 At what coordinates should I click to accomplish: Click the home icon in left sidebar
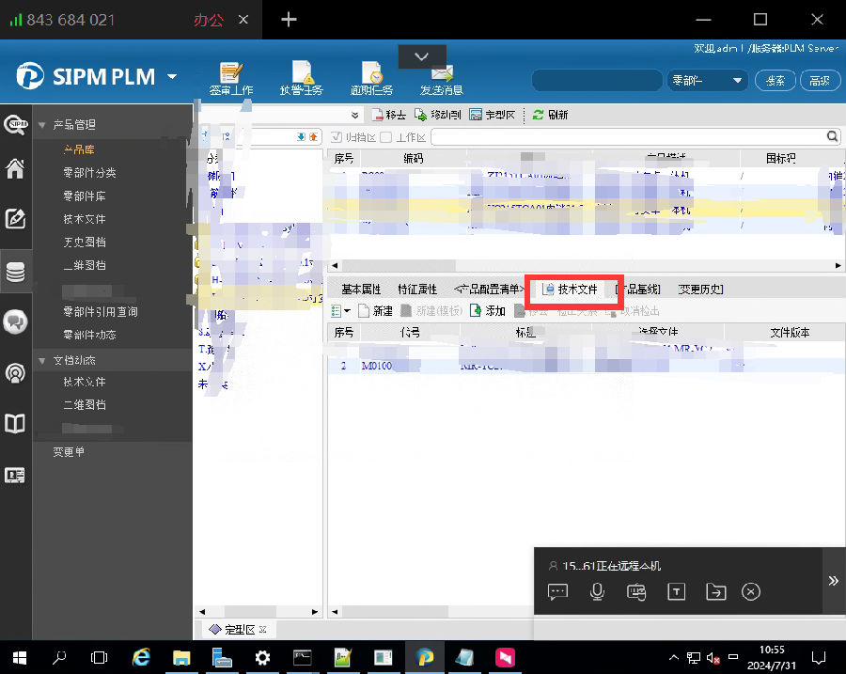[15, 169]
